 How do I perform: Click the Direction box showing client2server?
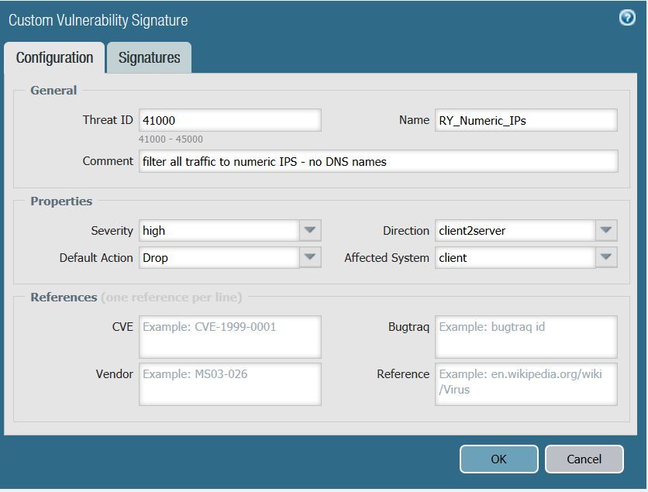pyautogui.click(x=515, y=230)
